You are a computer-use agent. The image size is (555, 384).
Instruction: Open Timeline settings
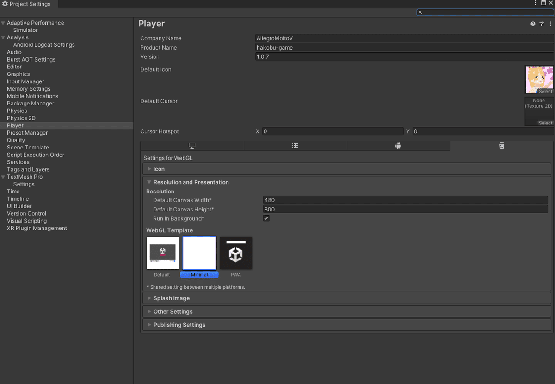pyautogui.click(x=18, y=199)
